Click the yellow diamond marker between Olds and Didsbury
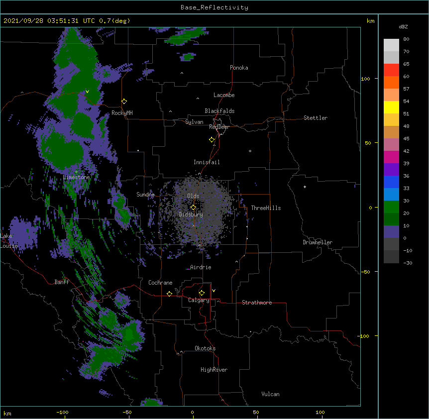This screenshot has width=429, height=419. click(x=193, y=208)
